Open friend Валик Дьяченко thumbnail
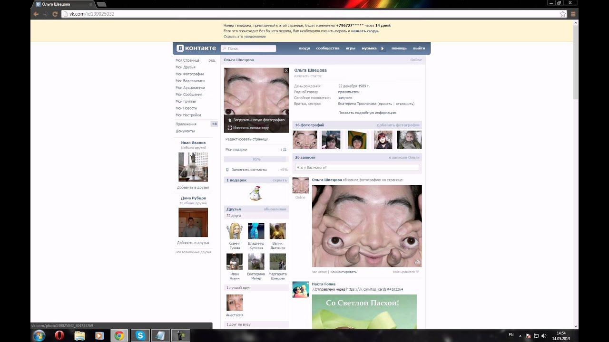The height and width of the screenshot is (342, 609). point(278,231)
